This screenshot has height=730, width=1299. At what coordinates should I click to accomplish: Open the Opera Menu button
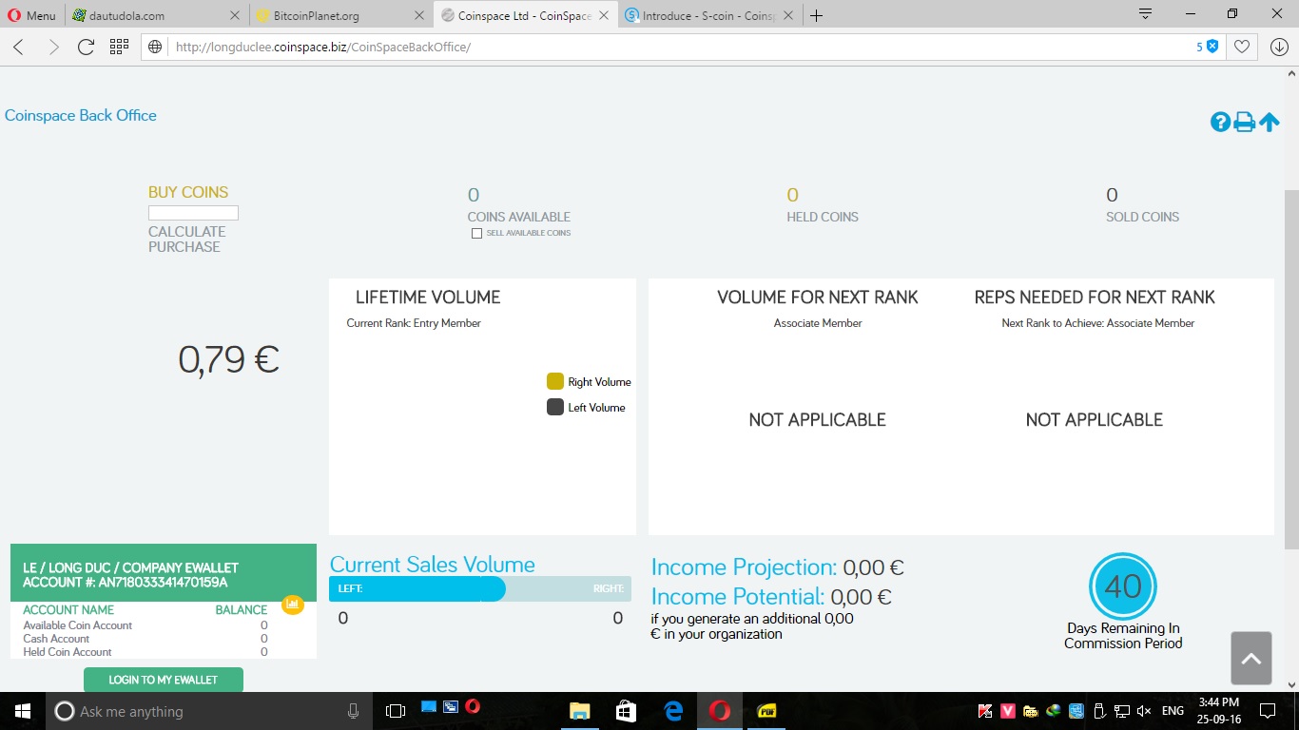[32, 15]
